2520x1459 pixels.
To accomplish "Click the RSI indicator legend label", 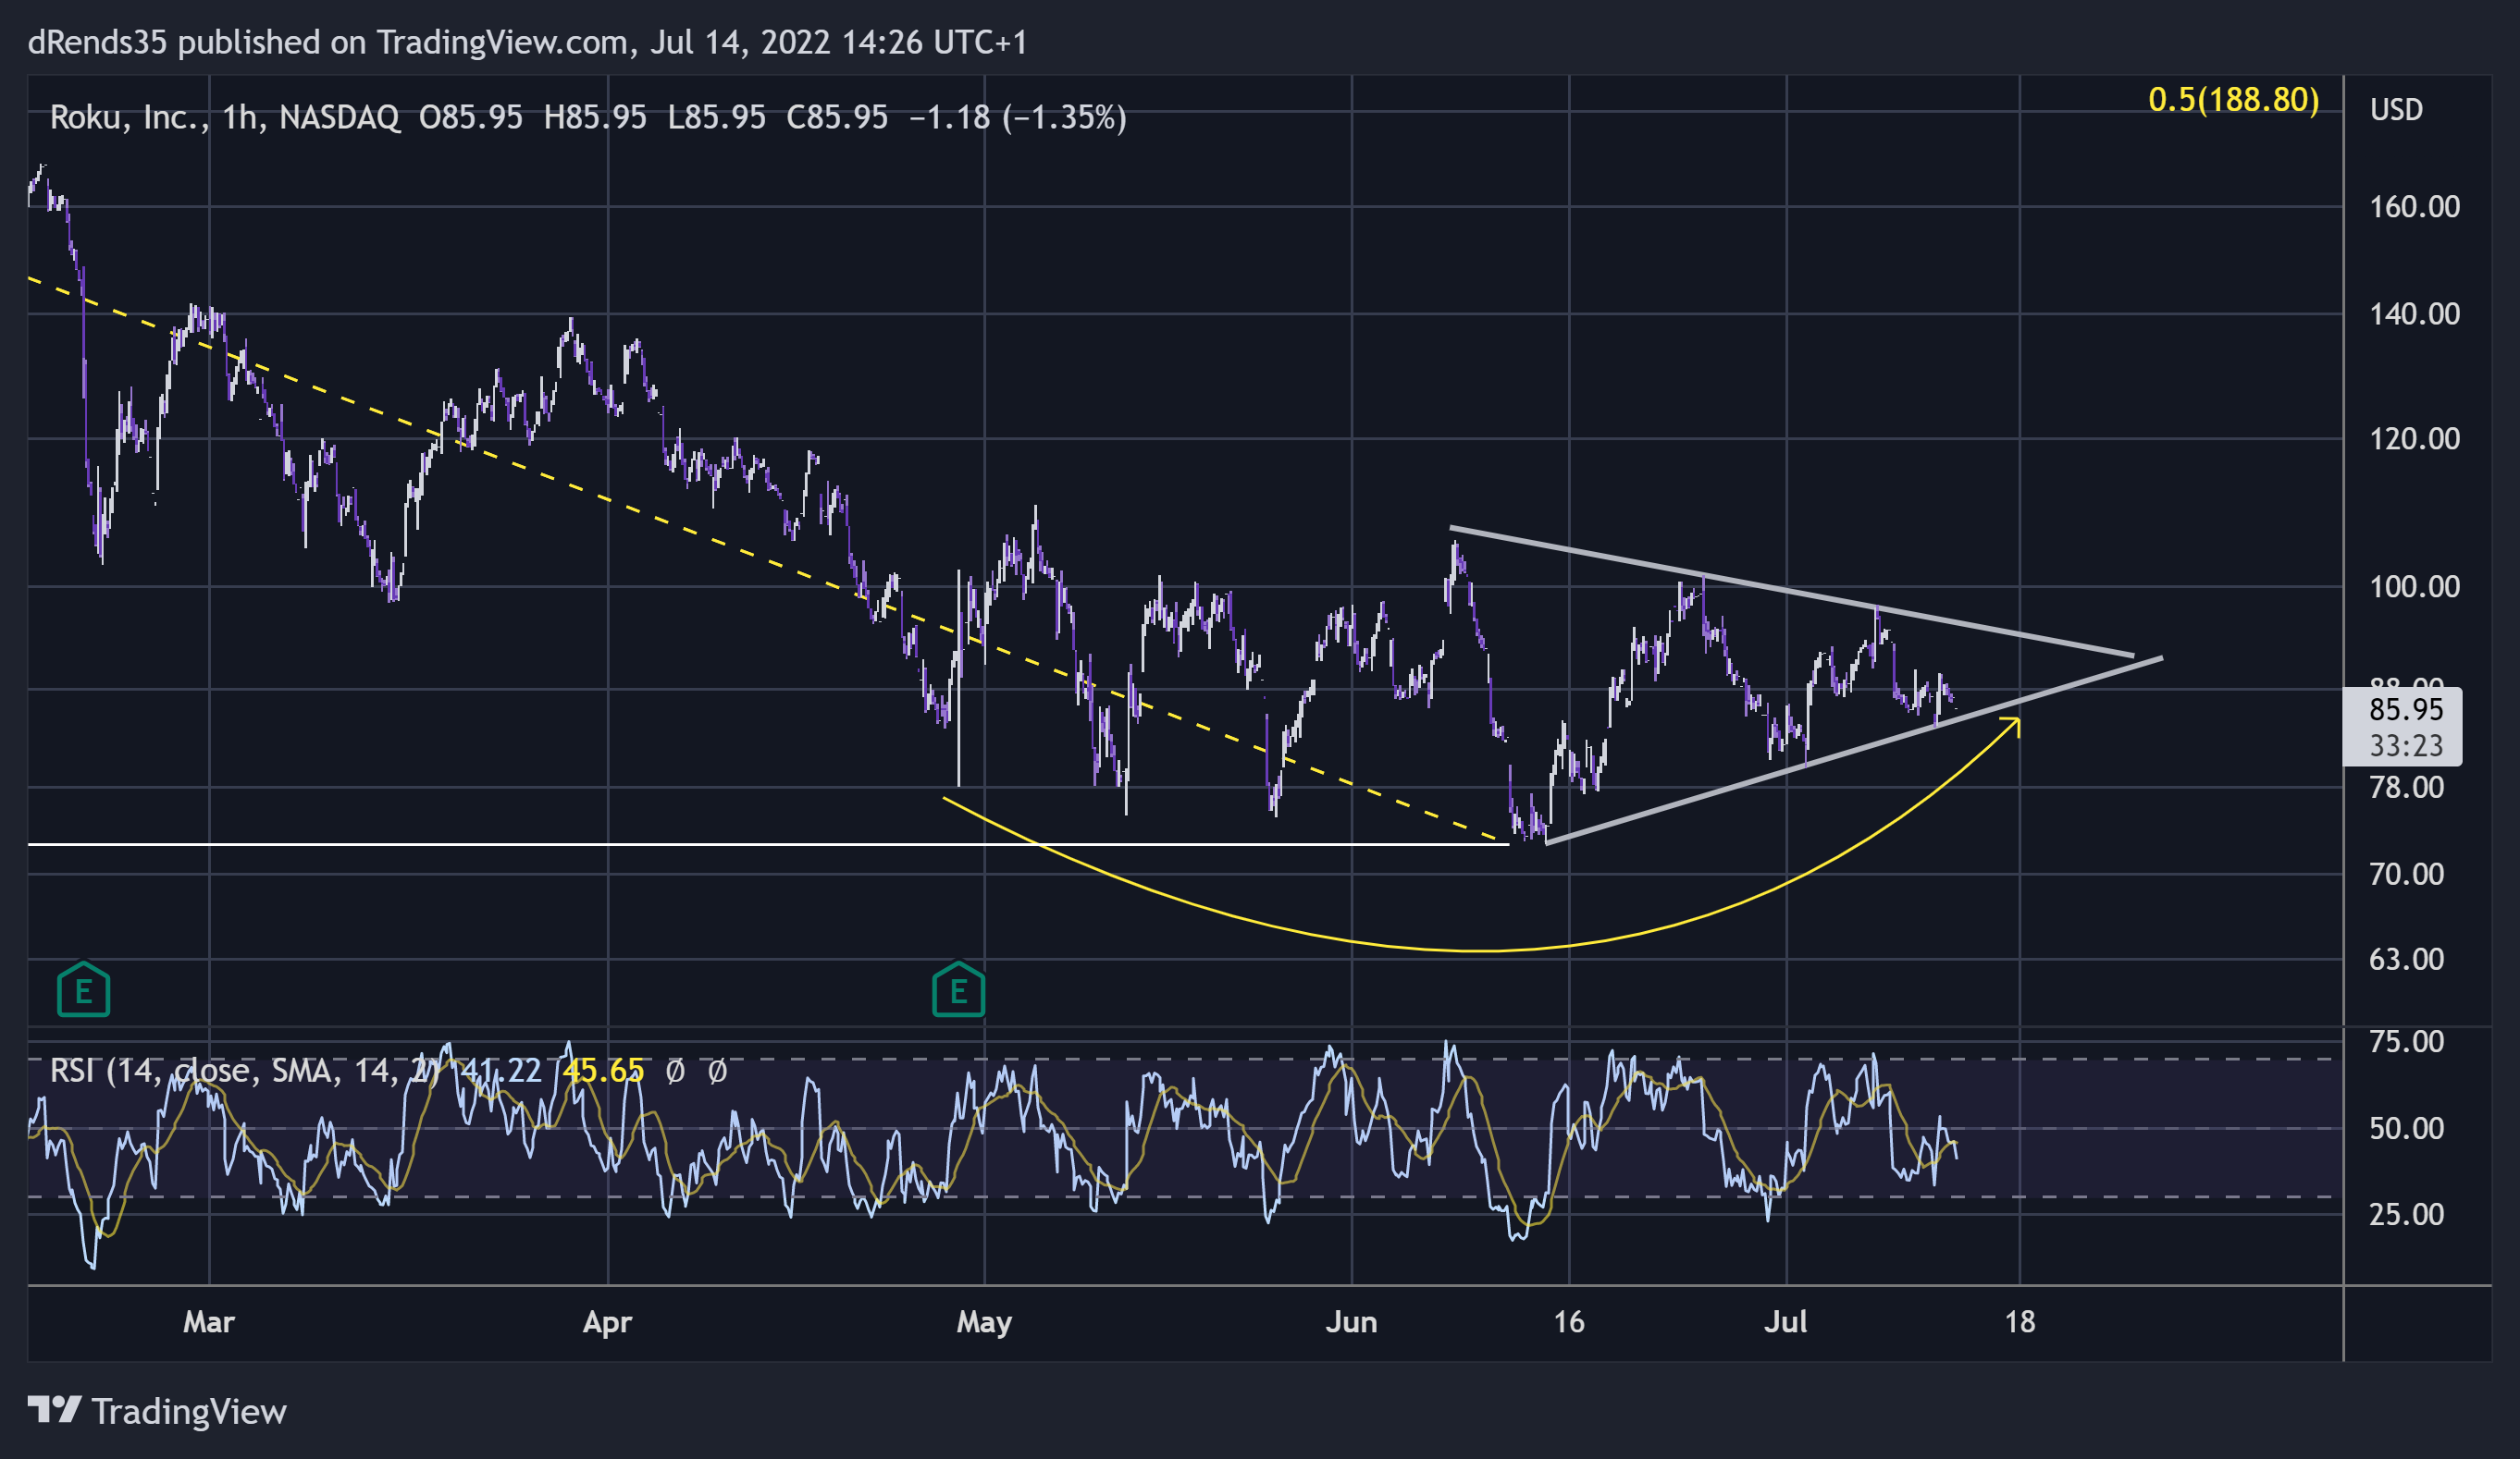I will (245, 1072).
